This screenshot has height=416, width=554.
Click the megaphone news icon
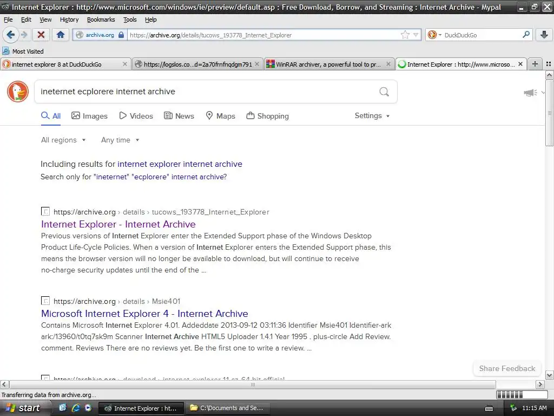(x=530, y=93)
